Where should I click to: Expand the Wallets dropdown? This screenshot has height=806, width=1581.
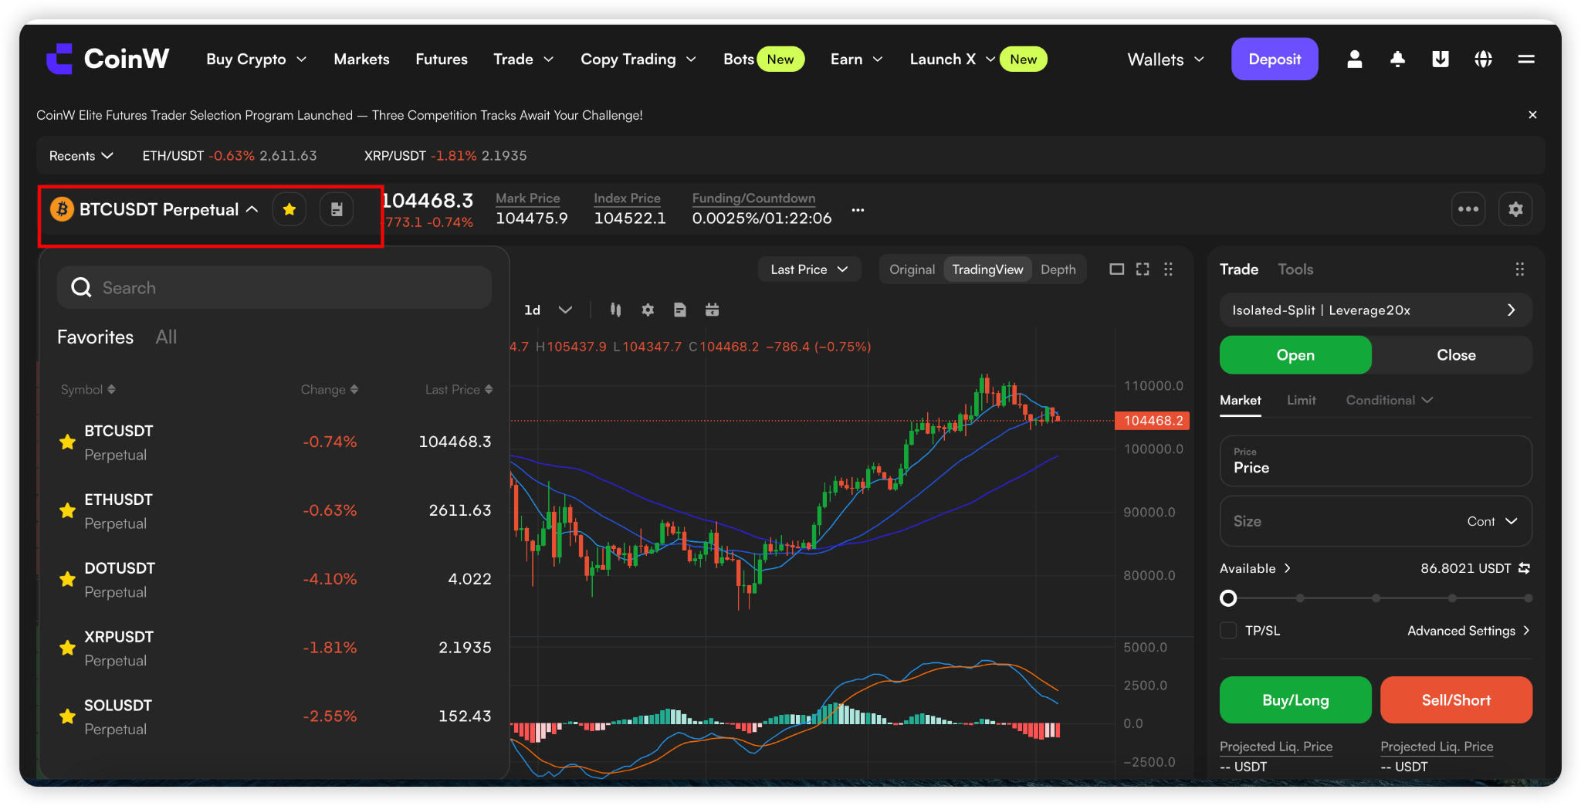(x=1166, y=59)
